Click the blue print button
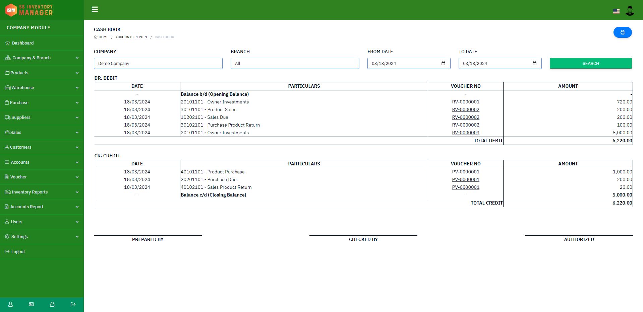Image resolution: width=643 pixels, height=312 pixels. [623, 32]
